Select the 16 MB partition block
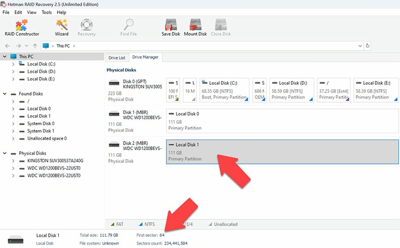400x248 pixels. coord(189,90)
